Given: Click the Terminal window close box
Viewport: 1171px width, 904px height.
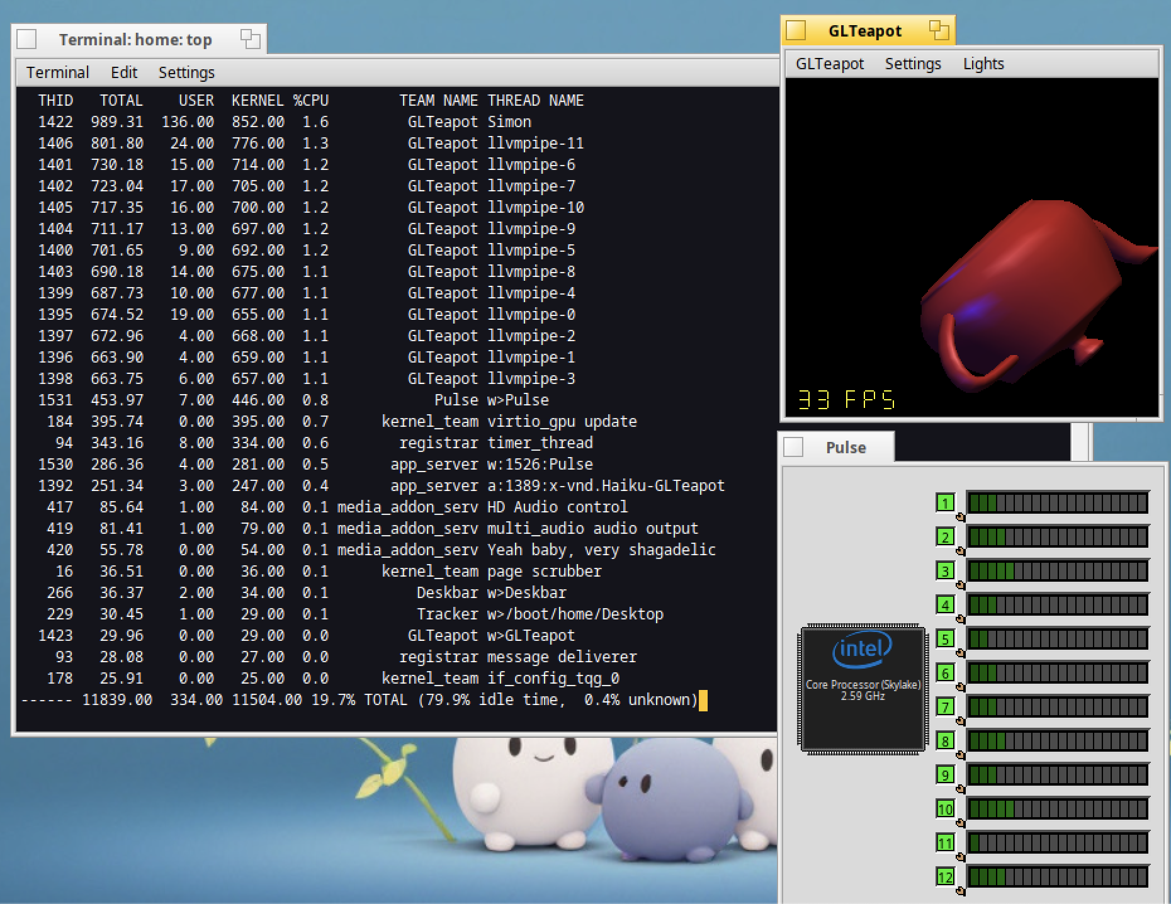Looking at the screenshot, I should [x=26, y=39].
